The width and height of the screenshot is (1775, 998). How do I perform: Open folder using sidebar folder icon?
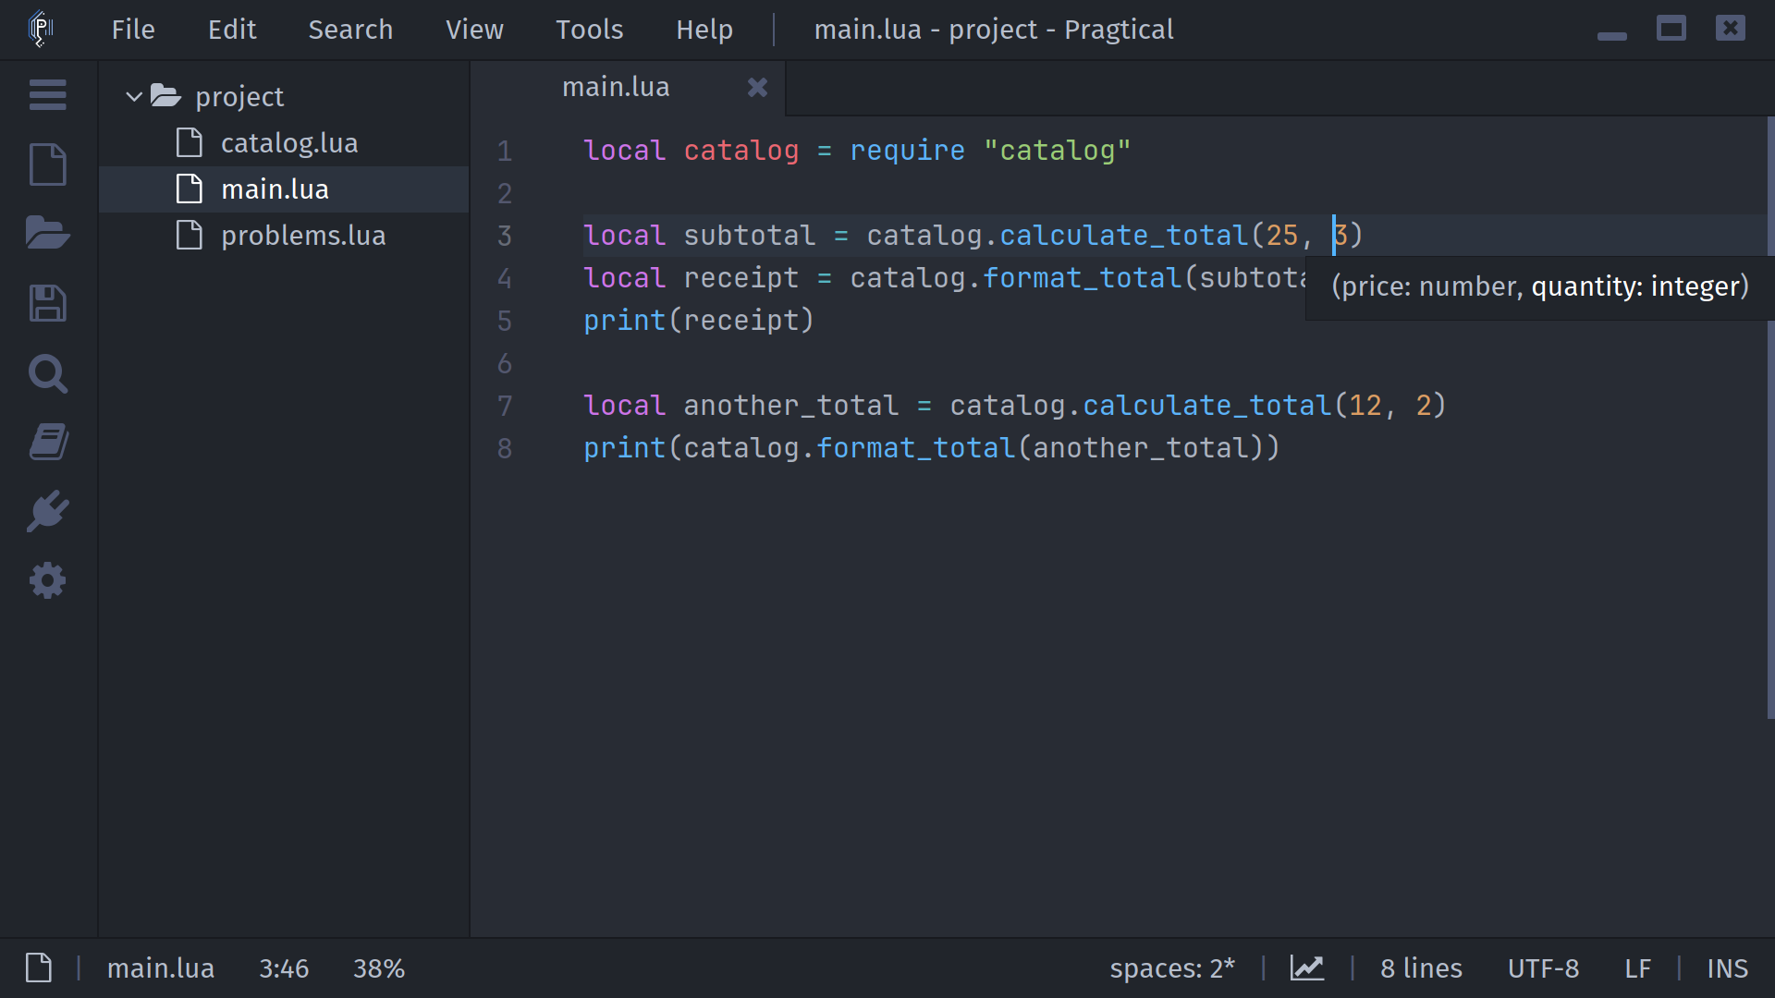pos(47,233)
